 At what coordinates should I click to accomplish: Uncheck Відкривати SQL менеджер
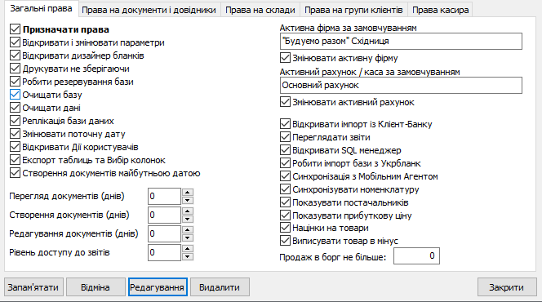coord(285,150)
